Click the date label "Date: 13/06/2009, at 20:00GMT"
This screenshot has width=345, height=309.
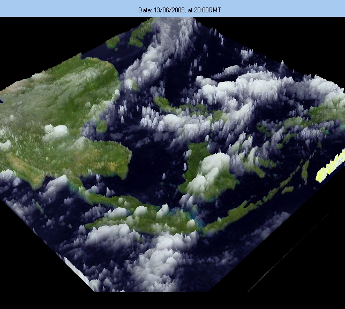[x=179, y=10]
